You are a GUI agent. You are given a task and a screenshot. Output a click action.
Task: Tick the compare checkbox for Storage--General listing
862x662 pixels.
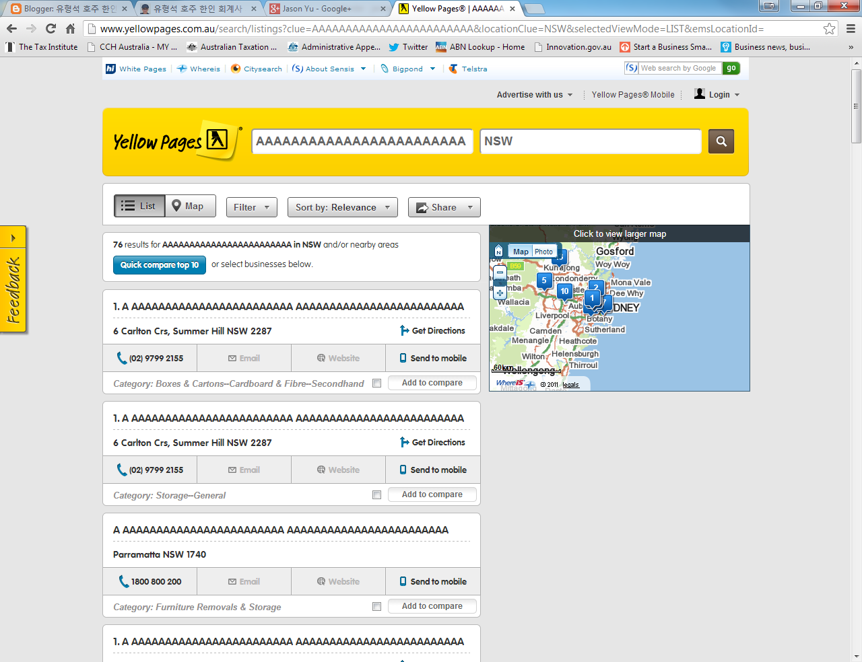(376, 494)
